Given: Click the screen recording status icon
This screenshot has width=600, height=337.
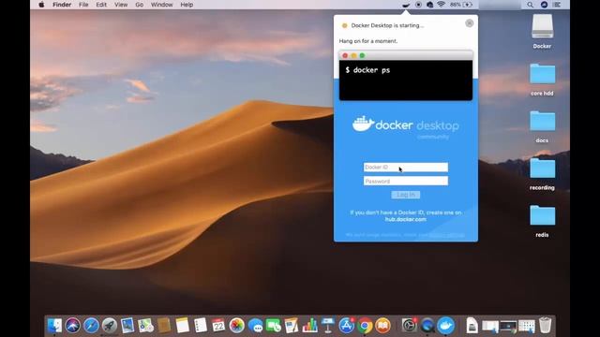Looking at the screenshot, I should (x=418, y=5).
